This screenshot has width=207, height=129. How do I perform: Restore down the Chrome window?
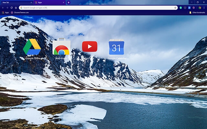[x=198, y=2]
